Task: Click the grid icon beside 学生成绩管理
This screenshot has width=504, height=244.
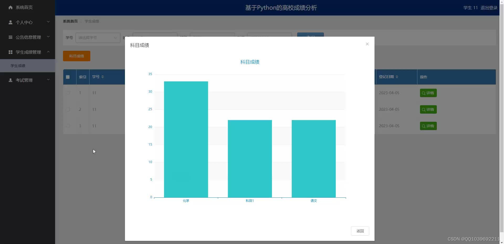Action: point(10,52)
